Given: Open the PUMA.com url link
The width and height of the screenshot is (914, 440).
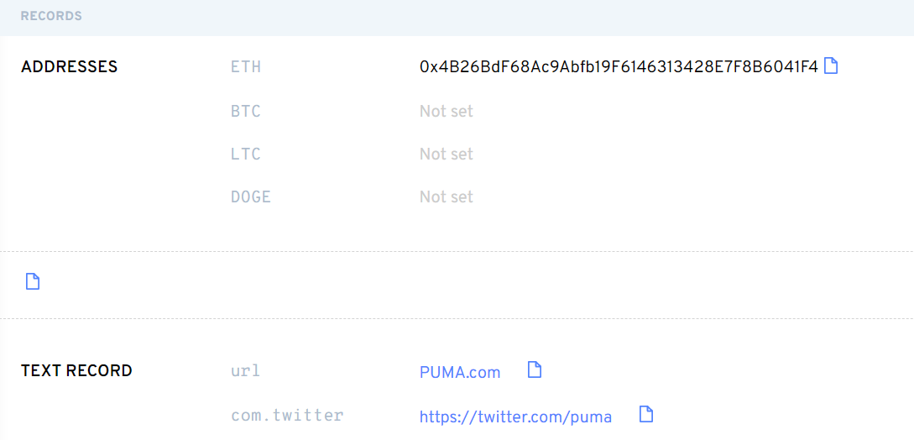Looking at the screenshot, I should (x=460, y=372).
